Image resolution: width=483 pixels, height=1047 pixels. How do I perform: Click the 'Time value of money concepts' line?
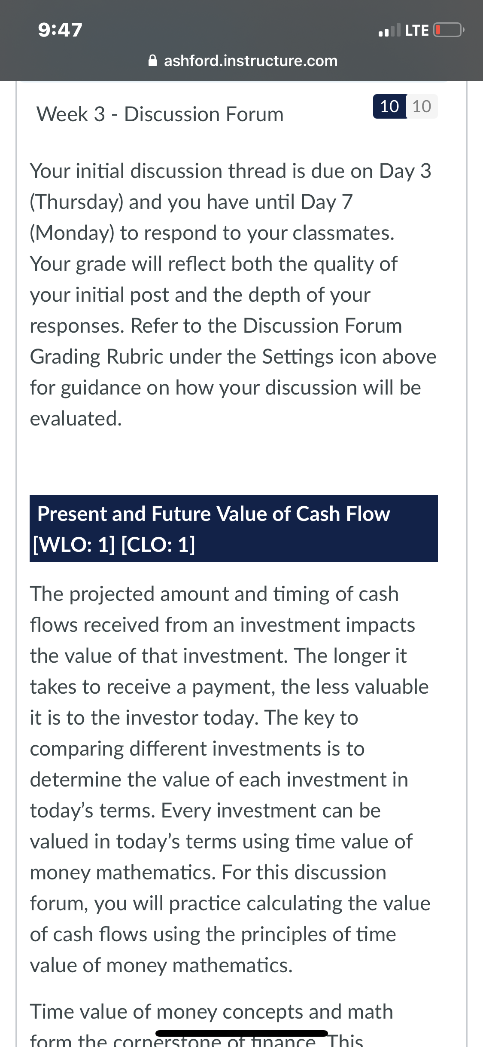(x=211, y=1012)
